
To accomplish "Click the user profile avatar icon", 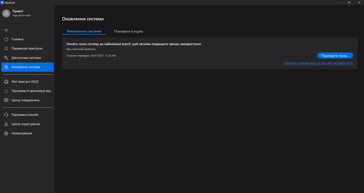I will coord(6,13).
